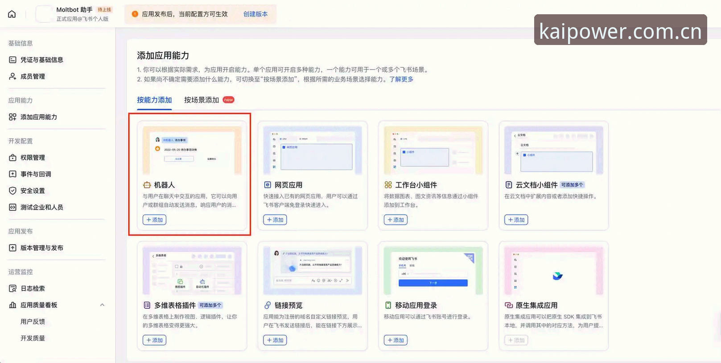Click the 机器人 card preview image
The width and height of the screenshot is (721, 363).
coord(192,150)
